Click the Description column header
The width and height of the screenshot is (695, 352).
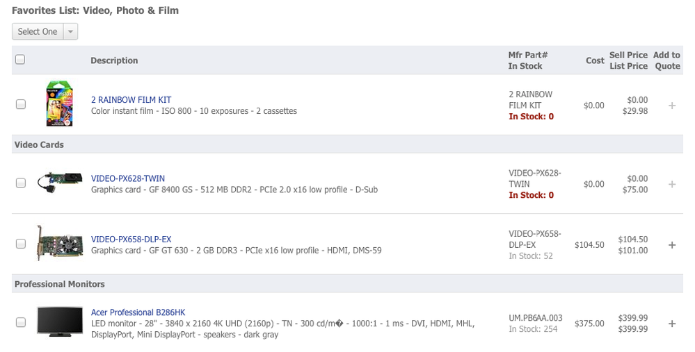tap(114, 61)
